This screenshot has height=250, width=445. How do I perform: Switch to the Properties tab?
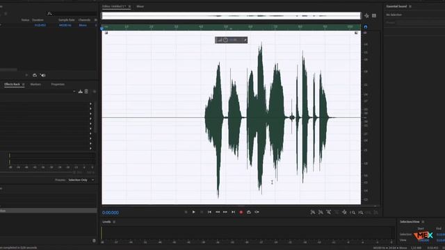(58, 84)
